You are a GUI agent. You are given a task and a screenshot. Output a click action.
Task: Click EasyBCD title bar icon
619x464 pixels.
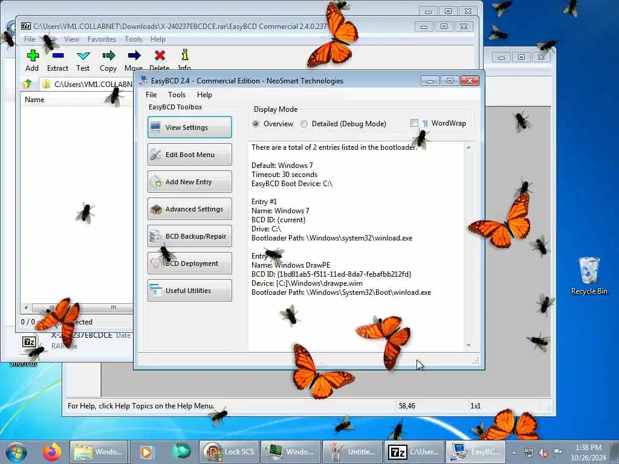pos(143,80)
